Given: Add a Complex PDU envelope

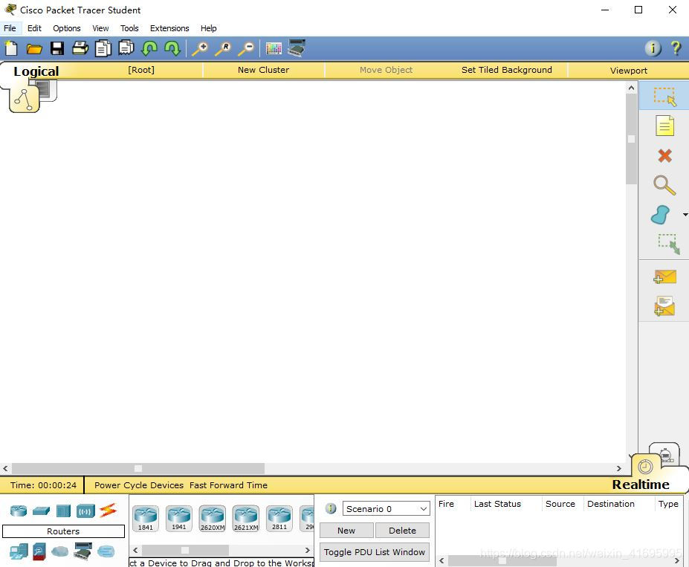Looking at the screenshot, I should point(664,306).
